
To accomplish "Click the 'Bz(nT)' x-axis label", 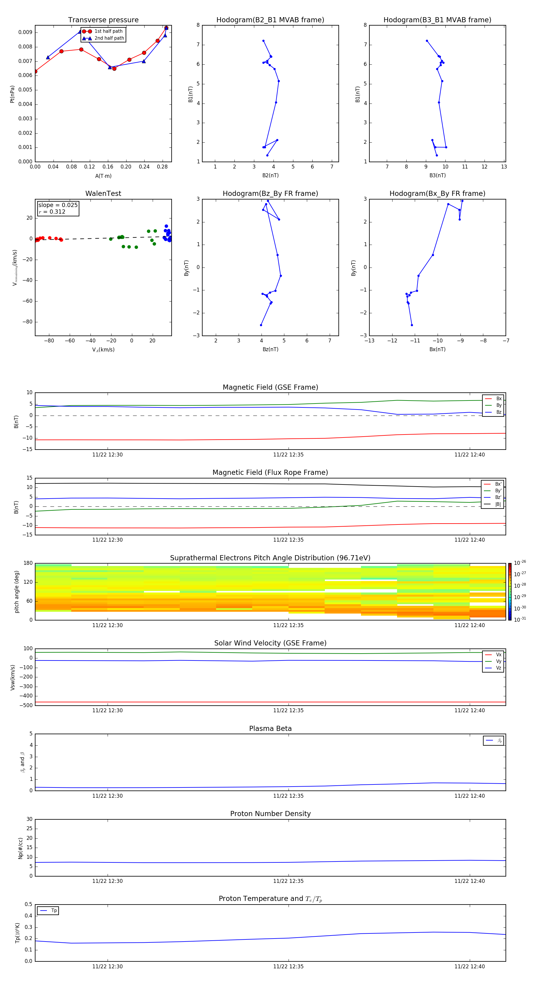I will 270,349.
